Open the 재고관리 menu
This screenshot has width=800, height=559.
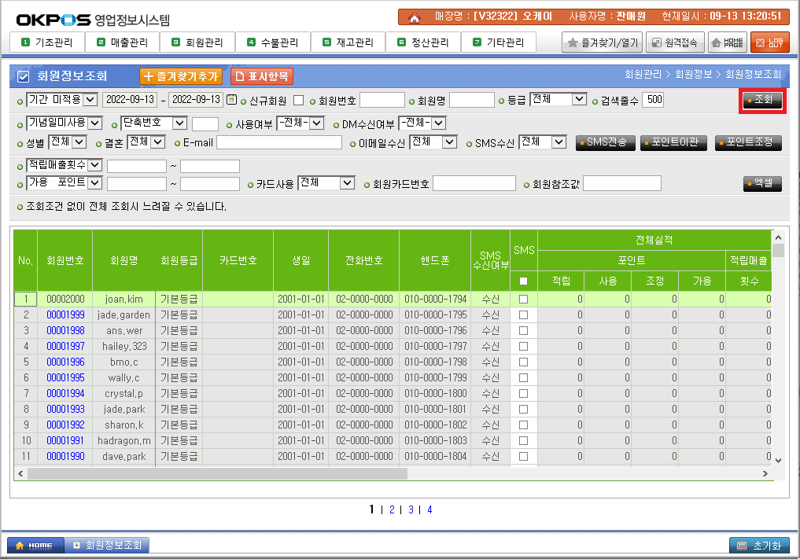348,42
